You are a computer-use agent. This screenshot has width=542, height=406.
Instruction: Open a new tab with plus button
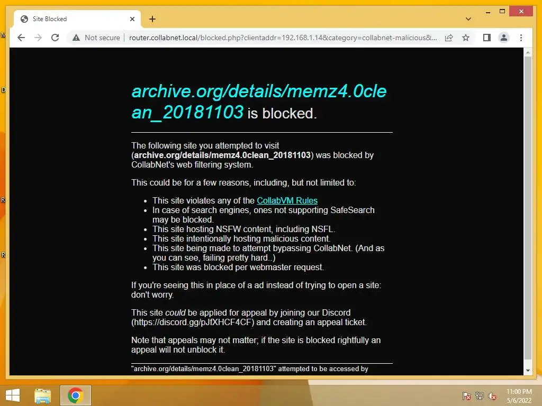(152, 19)
